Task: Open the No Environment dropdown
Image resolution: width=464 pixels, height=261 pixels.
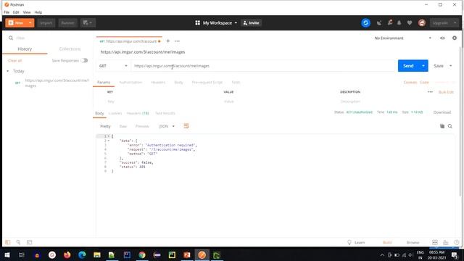Action: (402, 38)
